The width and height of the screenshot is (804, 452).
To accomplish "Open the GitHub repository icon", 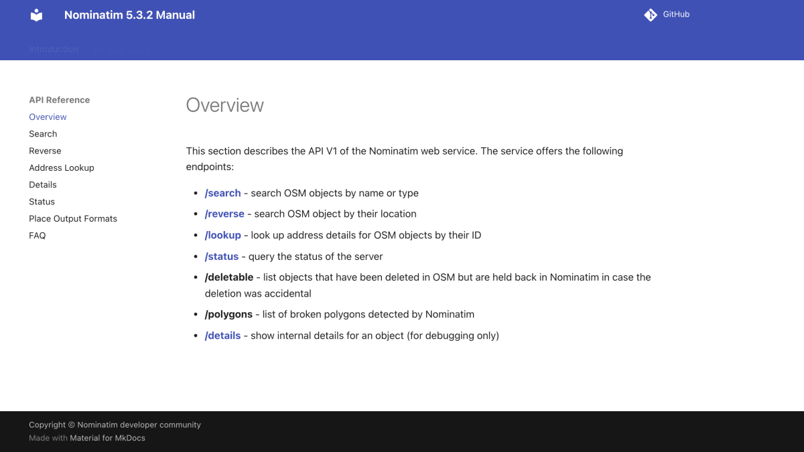I will tap(651, 15).
